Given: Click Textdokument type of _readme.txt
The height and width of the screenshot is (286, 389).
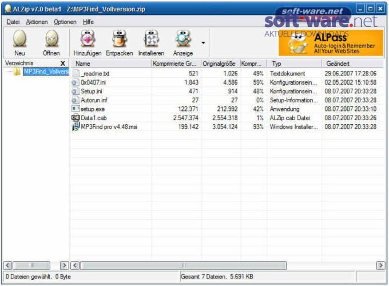Looking at the screenshot, I should coord(287,73).
